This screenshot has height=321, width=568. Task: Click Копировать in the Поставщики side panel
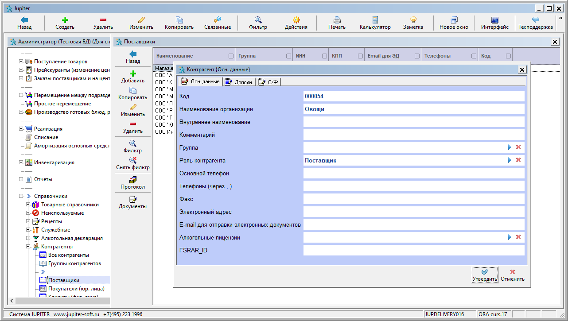pyautogui.click(x=133, y=93)
